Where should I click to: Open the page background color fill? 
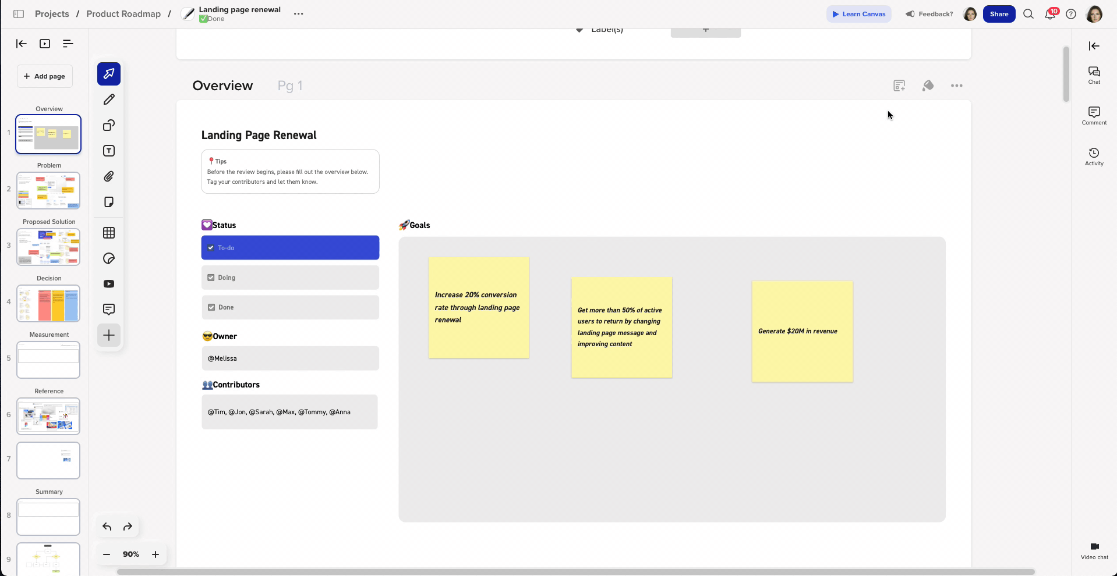928,86
